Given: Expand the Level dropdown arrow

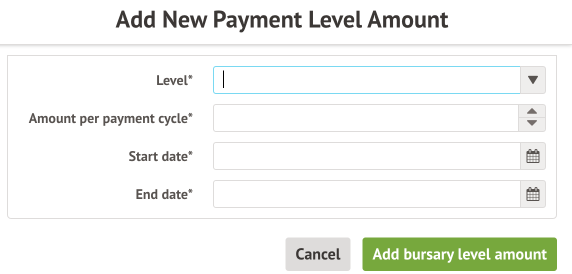Looking at the screenshot, I should pyautogui.click(x=533, y=80).
